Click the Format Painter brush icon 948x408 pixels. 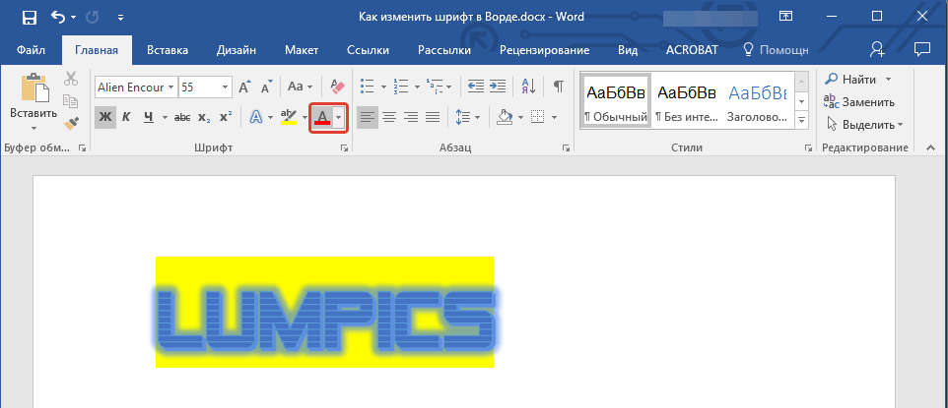click(71, 123)
